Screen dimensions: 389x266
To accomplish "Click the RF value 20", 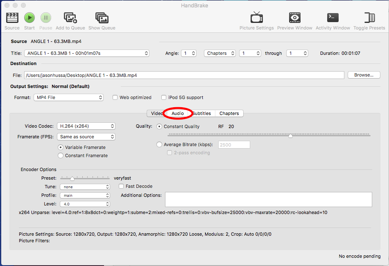I will [x=231, y=126].
